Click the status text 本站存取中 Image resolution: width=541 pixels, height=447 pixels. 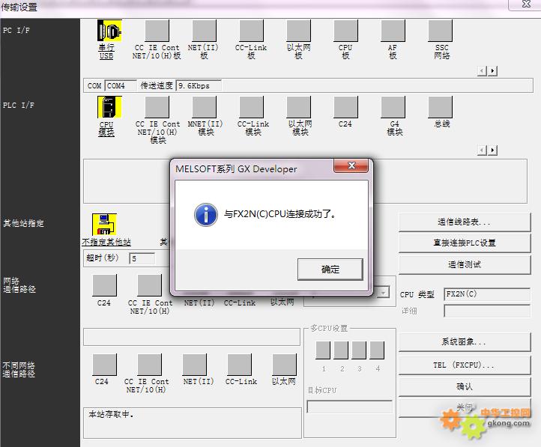[111, 414]
